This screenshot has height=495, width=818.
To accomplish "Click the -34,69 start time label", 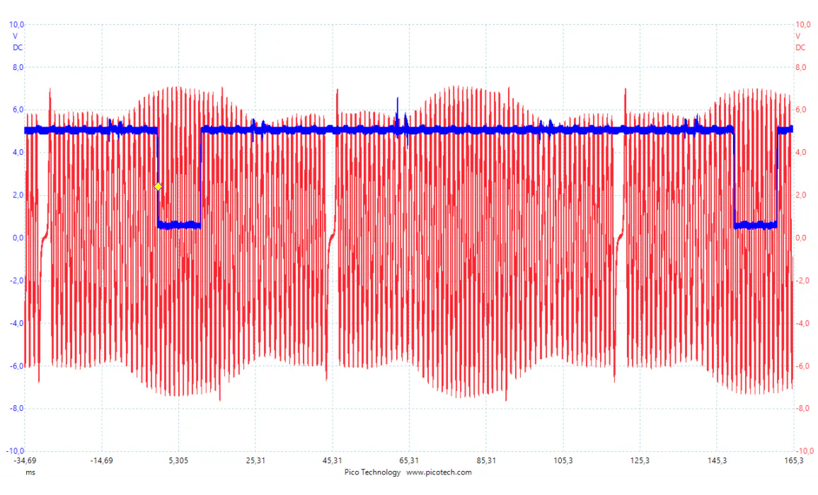I will pyautogui.click(x=25, y=461).
